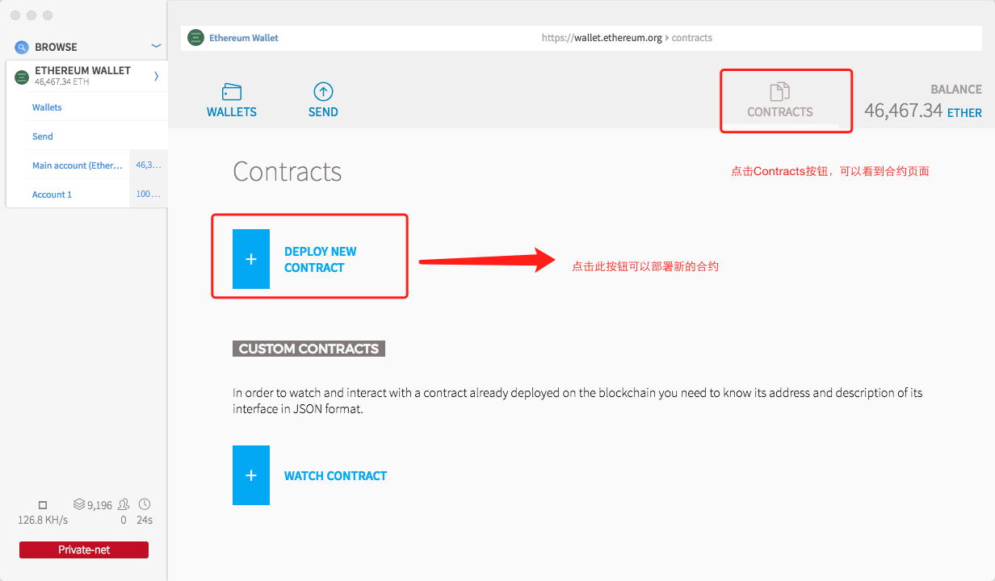Switch to the WALLETS tab label

232,112
